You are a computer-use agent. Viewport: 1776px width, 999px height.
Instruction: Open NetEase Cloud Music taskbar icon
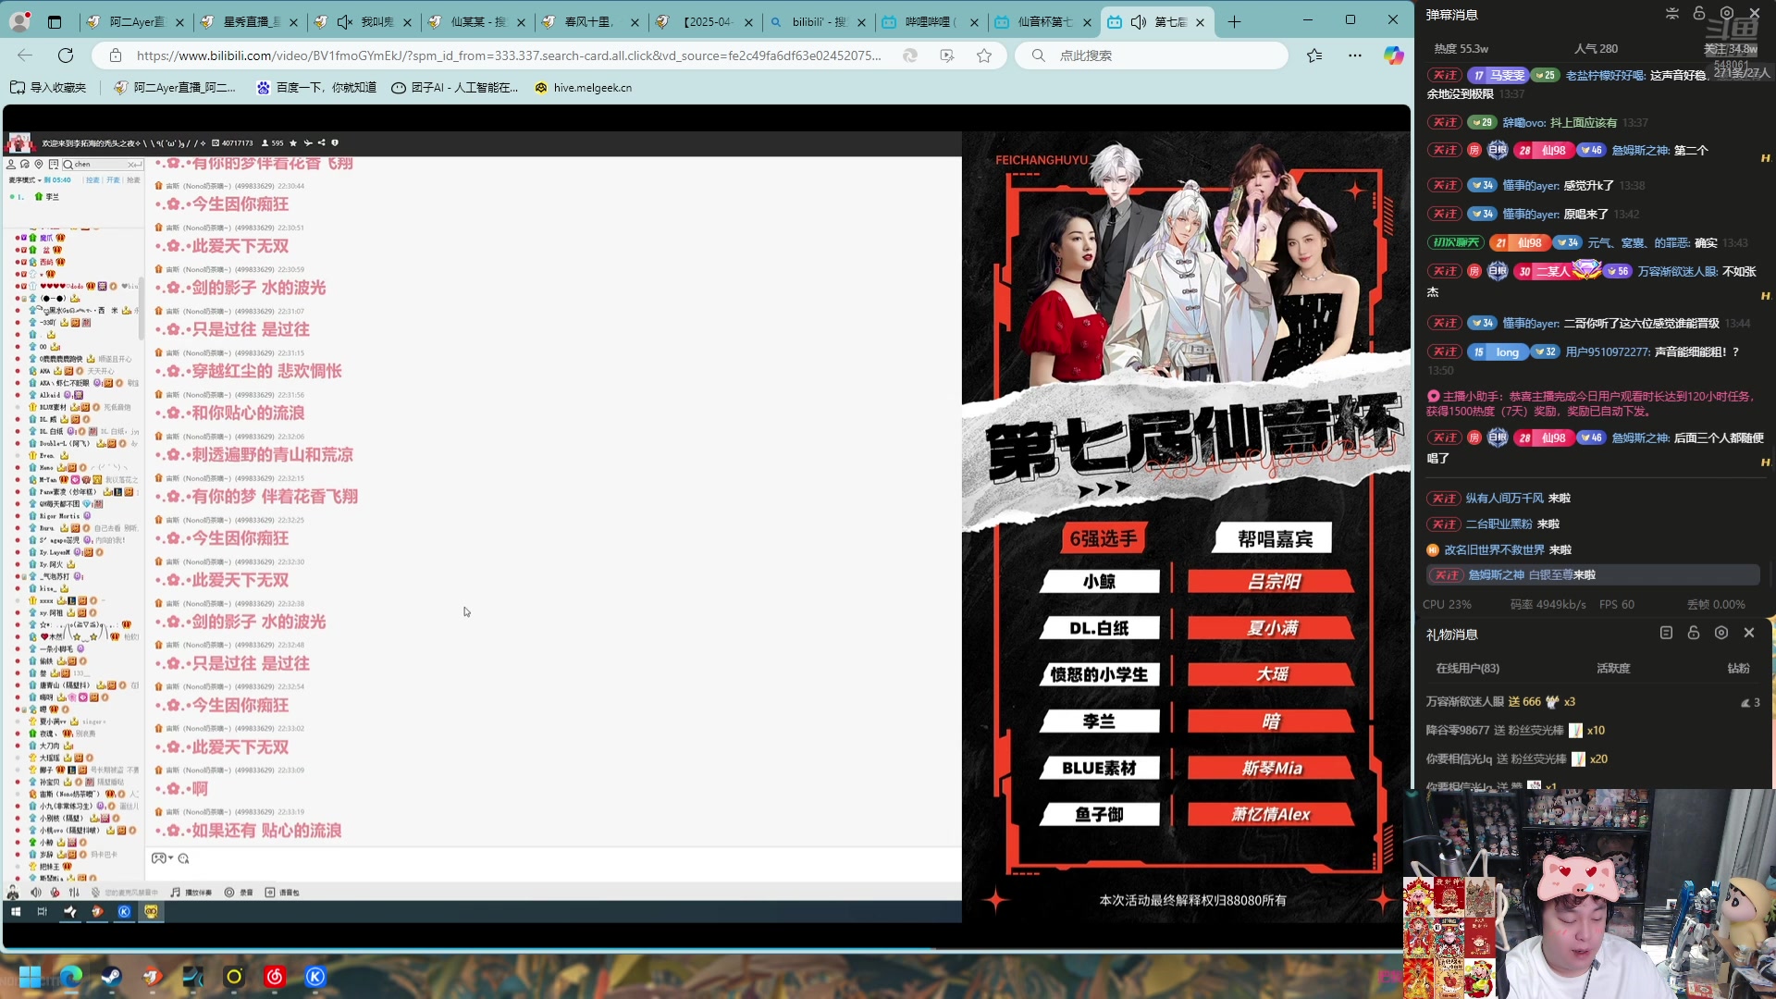pyautogui.click(x=275, y=977)
